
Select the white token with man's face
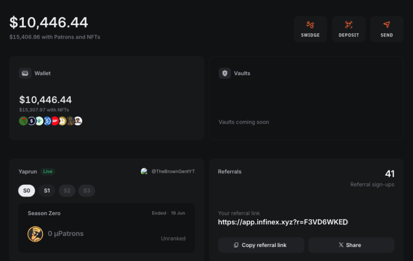(x=78, y=121)
